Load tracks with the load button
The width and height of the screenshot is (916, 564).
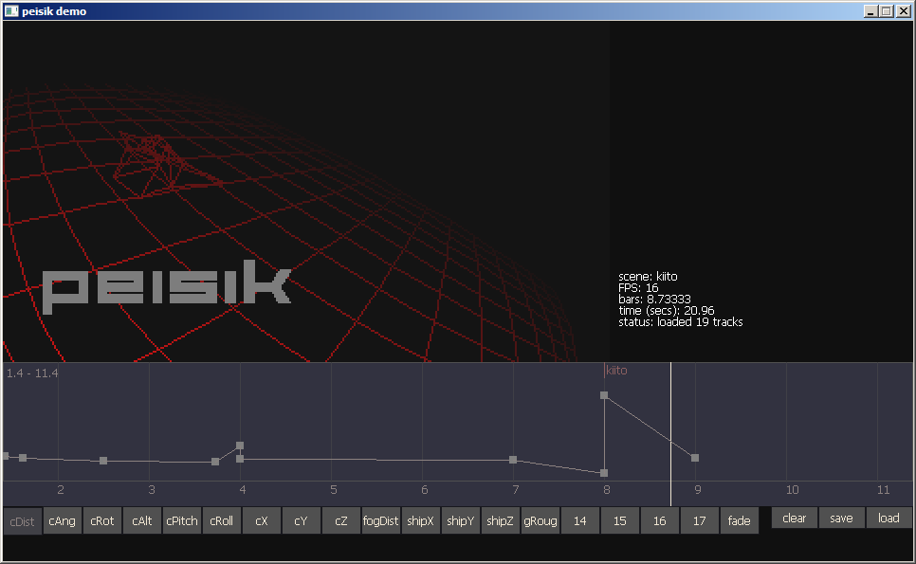pos(889,518)
